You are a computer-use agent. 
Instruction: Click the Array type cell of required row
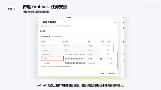coord(93,50)
